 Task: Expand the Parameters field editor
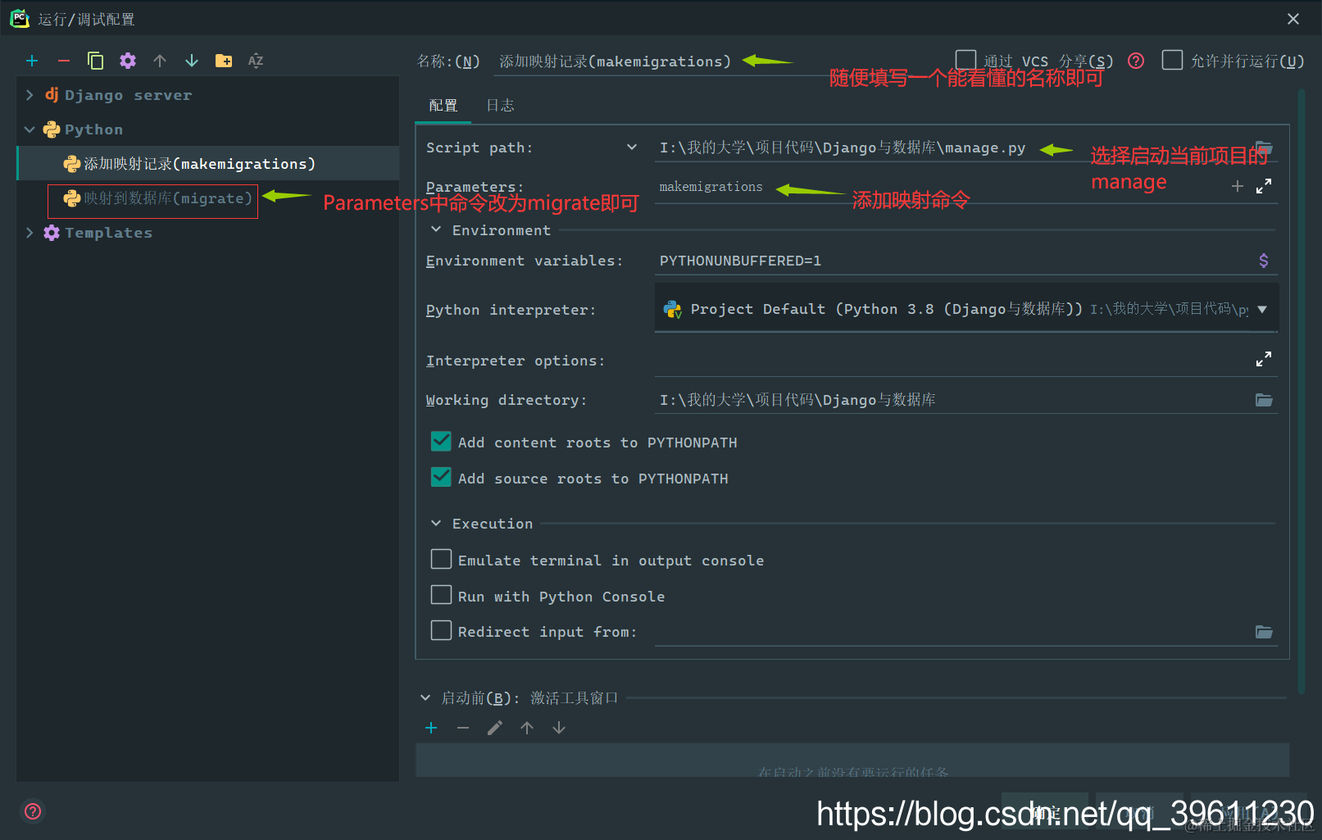(1264, 186)
